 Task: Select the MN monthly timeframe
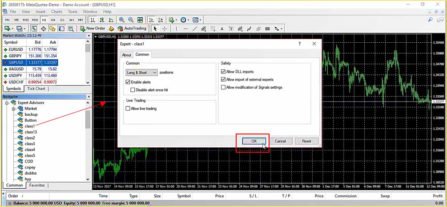(x=81, y=20)
